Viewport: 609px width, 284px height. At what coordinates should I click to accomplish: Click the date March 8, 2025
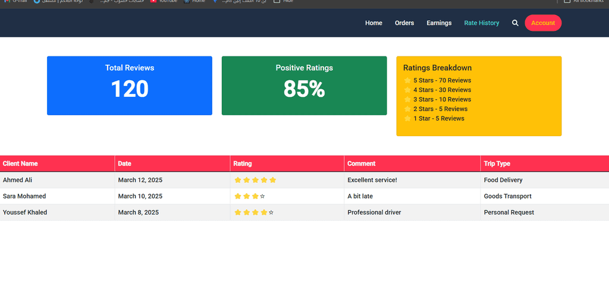coord(138,212)
